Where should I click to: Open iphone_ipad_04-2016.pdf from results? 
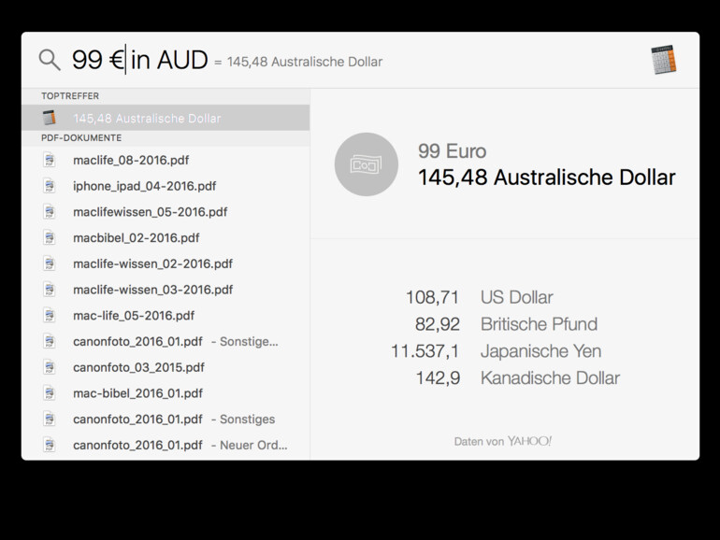(144, 186)
